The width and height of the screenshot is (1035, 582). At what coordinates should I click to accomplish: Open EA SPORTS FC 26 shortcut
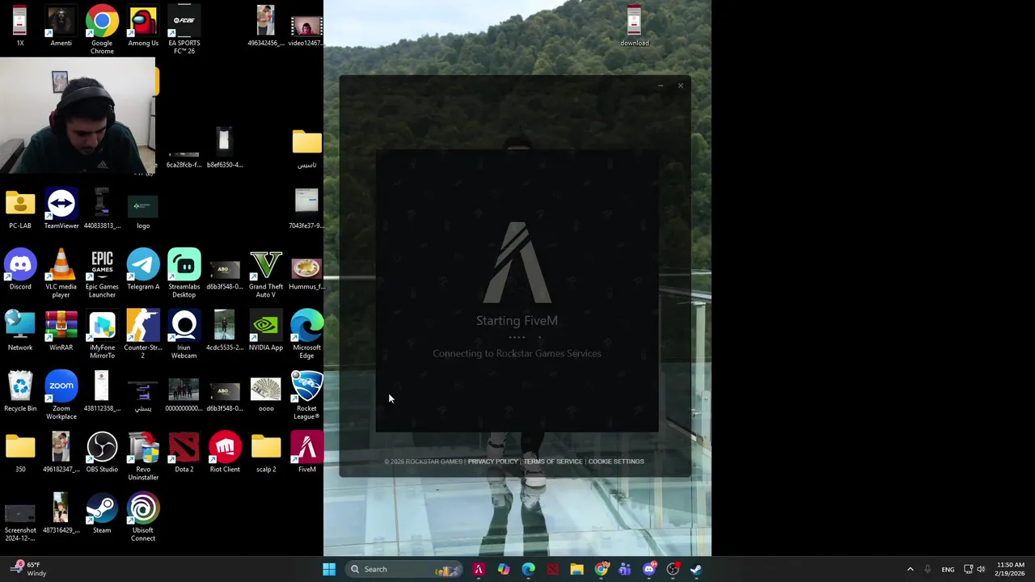point(184,30)
